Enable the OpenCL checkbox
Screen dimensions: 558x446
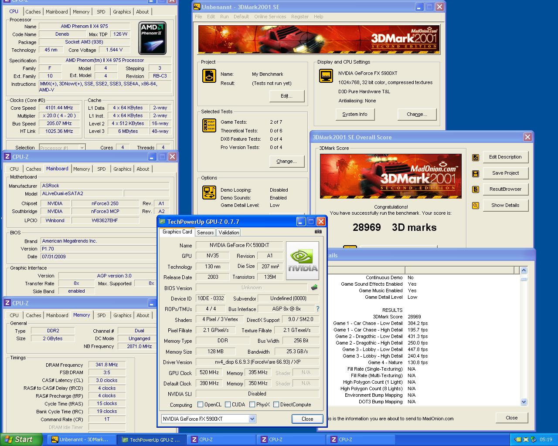point(201,405)
